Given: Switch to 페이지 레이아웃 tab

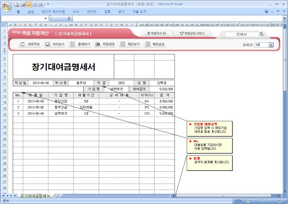Looking at the screenshot, I should click(x=53, y=11).
